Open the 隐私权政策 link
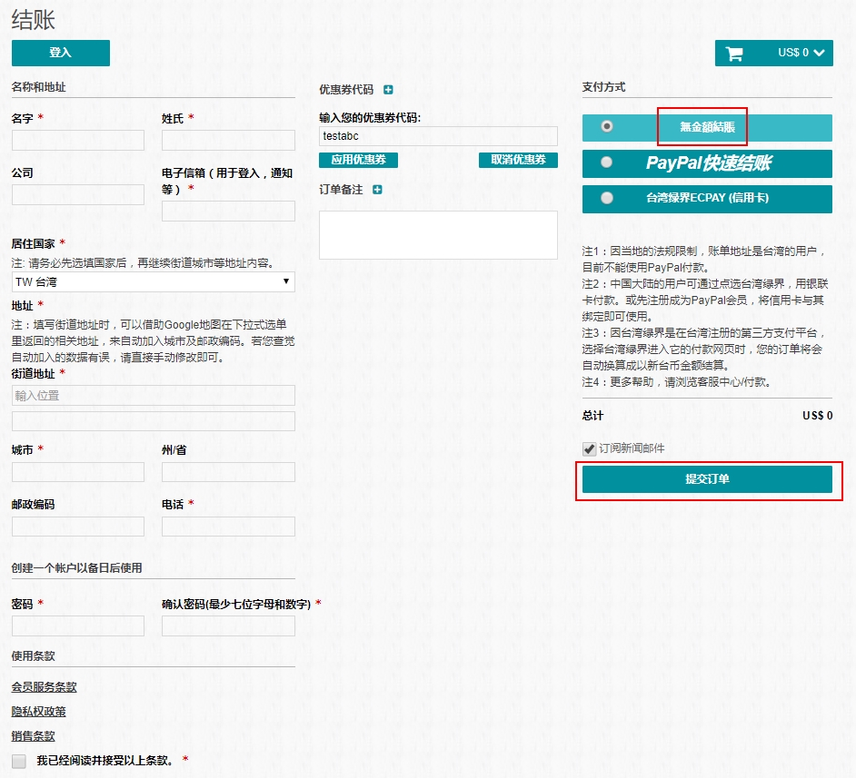This screenshot has height=778, width=856. coord(39,712)
